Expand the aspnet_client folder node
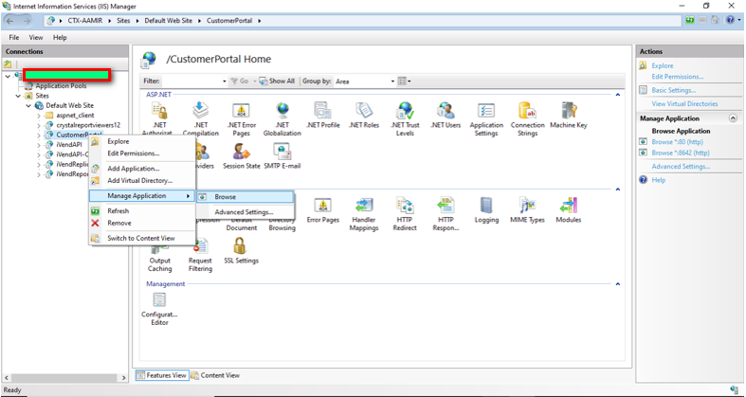The image size is (746, 397). coord(39,115)
